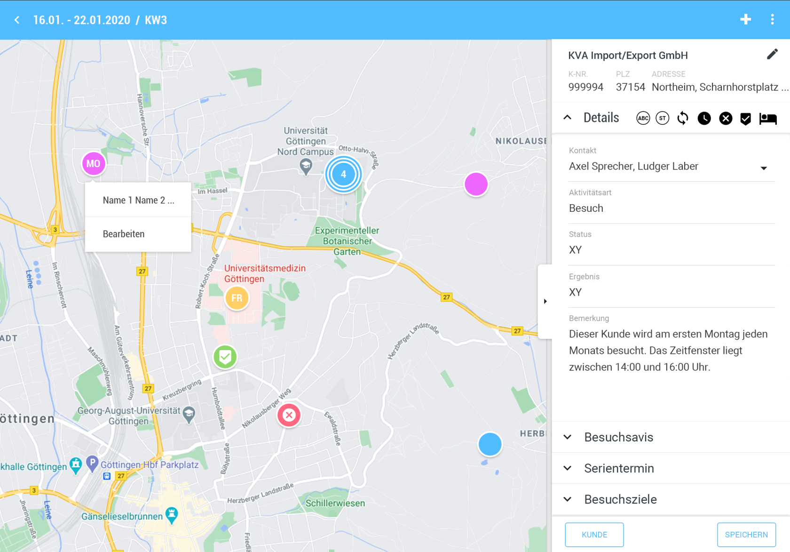Click the KUNDE button

(594, 535)
